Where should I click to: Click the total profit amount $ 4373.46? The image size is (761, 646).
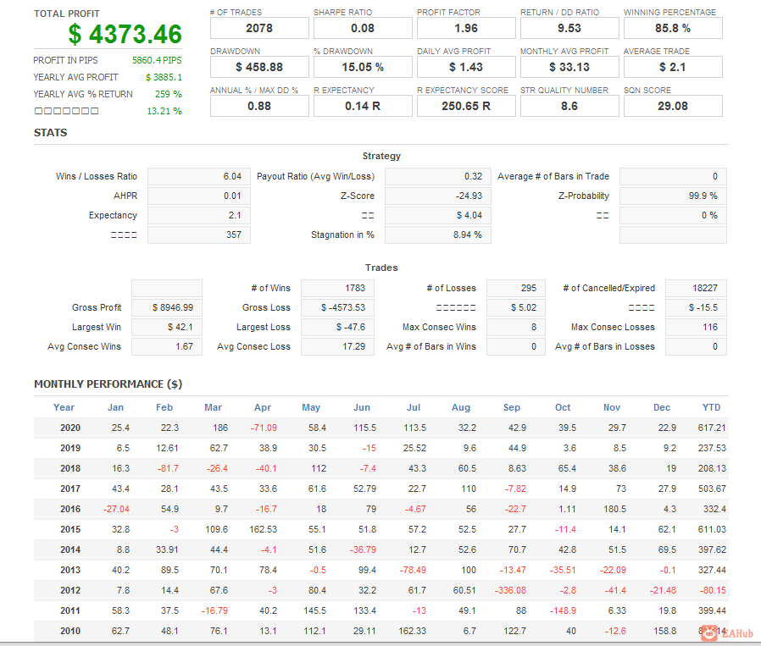(125, 35)
